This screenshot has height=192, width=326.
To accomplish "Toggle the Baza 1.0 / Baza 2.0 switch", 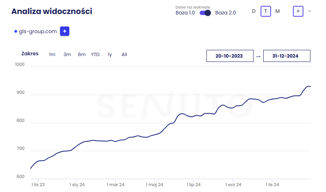I will (205, 13).
